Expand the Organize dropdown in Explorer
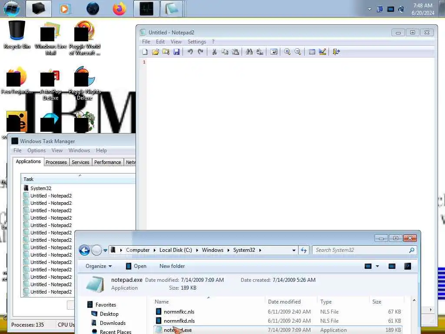This screenshot has height=334, width=445. 99,266
